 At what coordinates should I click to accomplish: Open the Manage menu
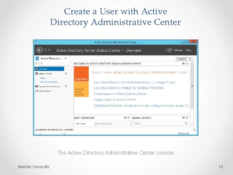point(179,50)
